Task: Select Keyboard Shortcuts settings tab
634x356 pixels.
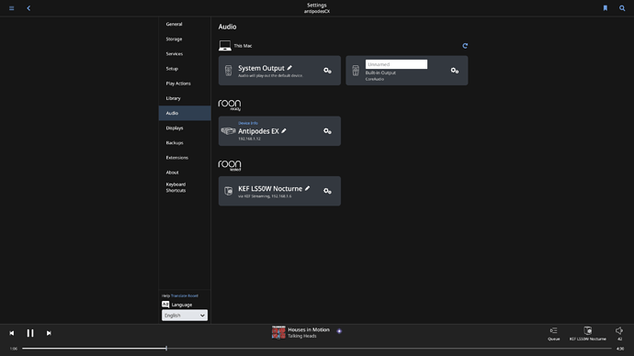Action: (x=185, y=187)
